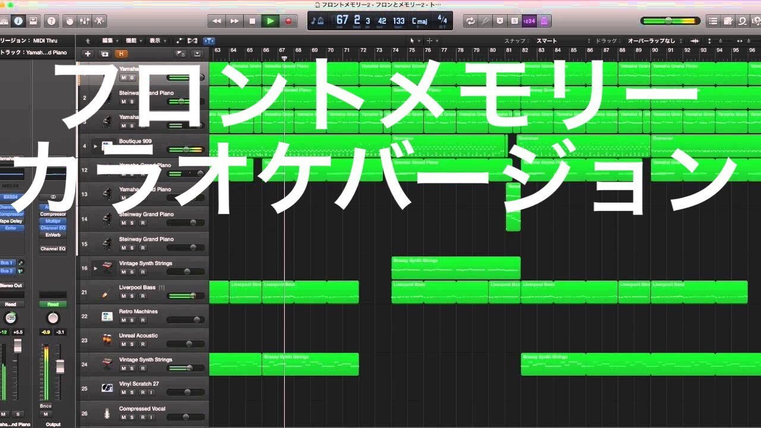Expand the Boutique 909 track stack
Screen dimensions: 761x428
click(x=95, y=146)
